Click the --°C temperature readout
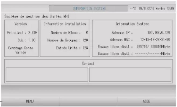The height and width of the screenshot is (107, 177). pyautogui.click(x=133, y=8)
